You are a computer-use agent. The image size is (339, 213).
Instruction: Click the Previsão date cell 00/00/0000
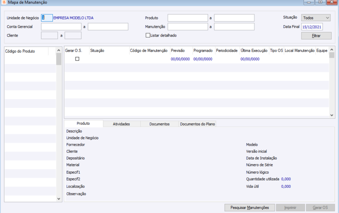(x=180, y=59)
